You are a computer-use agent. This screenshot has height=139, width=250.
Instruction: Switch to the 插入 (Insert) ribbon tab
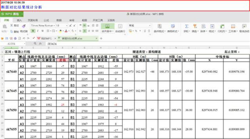coord(19,20)
